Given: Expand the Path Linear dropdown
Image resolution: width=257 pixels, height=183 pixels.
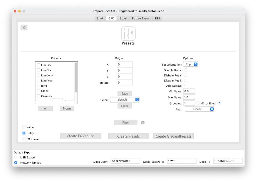Looking at the screenshot, I should (200, 109).
